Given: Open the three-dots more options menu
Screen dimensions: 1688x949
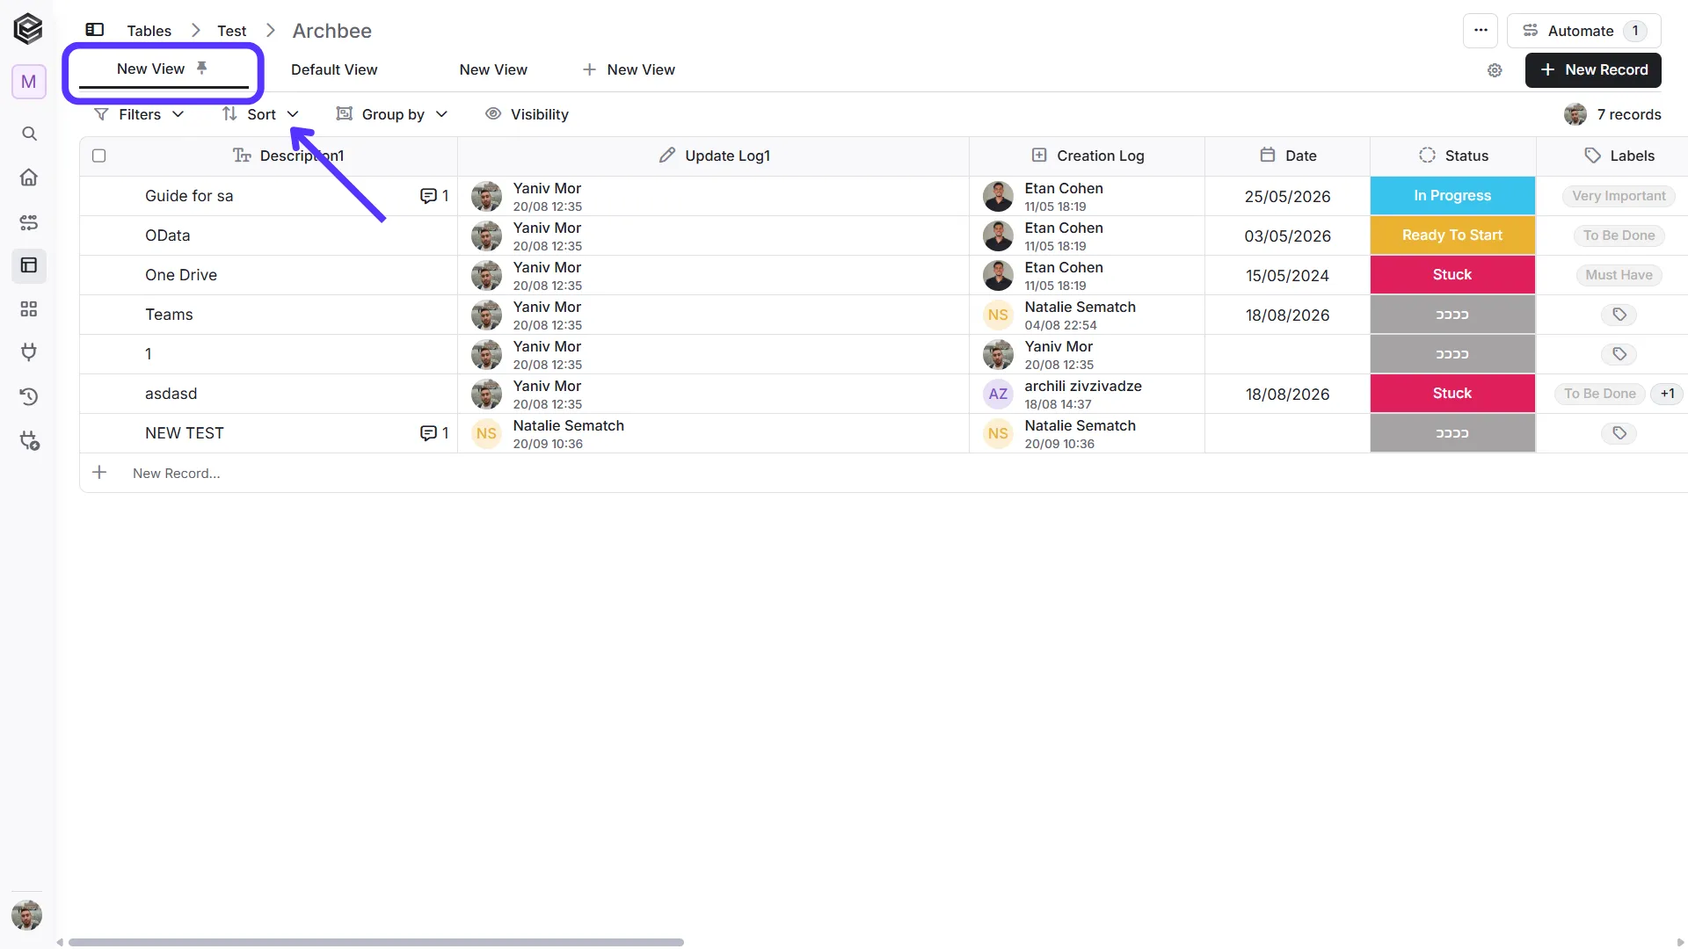Looking at the screenshot, I should click(1481, 31).
